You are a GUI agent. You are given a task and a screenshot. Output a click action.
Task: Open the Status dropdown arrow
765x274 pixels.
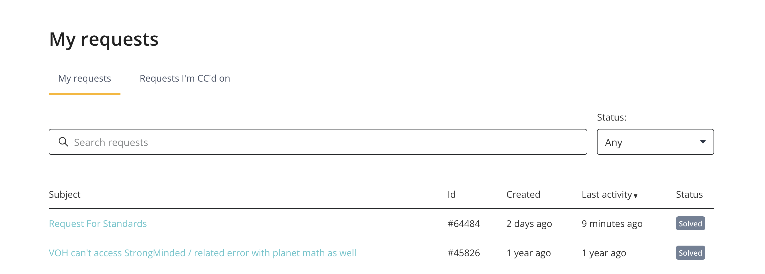tap(703, 142)
